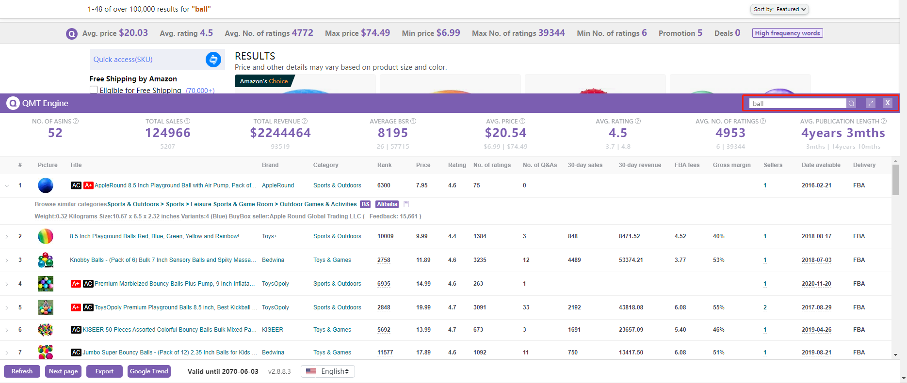Click the QMT circle logo in the stats bar
Screen dimensions: 907x383
coord(72,34)
